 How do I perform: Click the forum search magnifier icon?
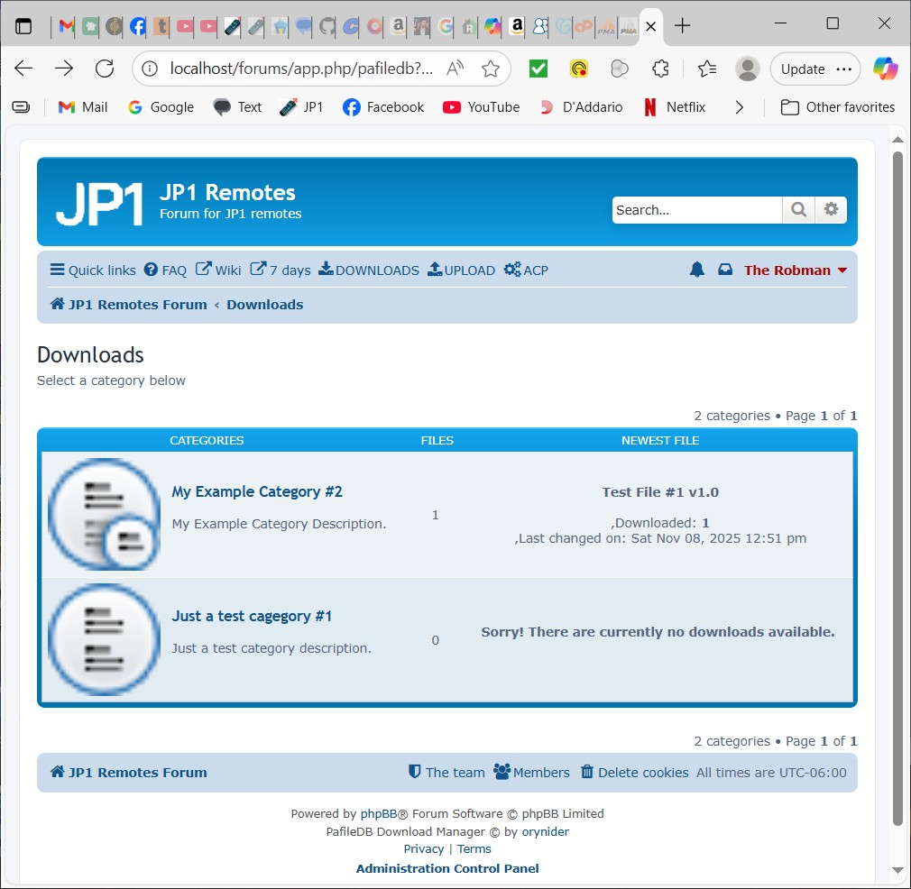798,210
